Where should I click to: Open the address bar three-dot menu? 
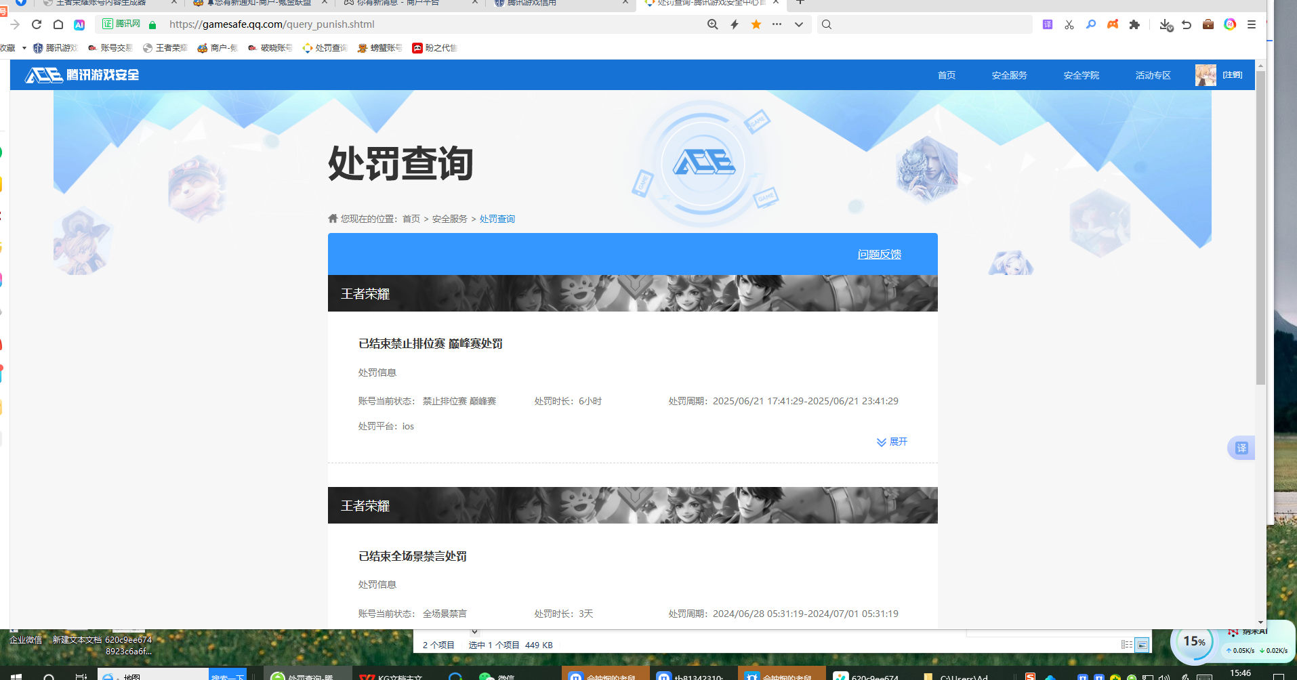(777, 24)
